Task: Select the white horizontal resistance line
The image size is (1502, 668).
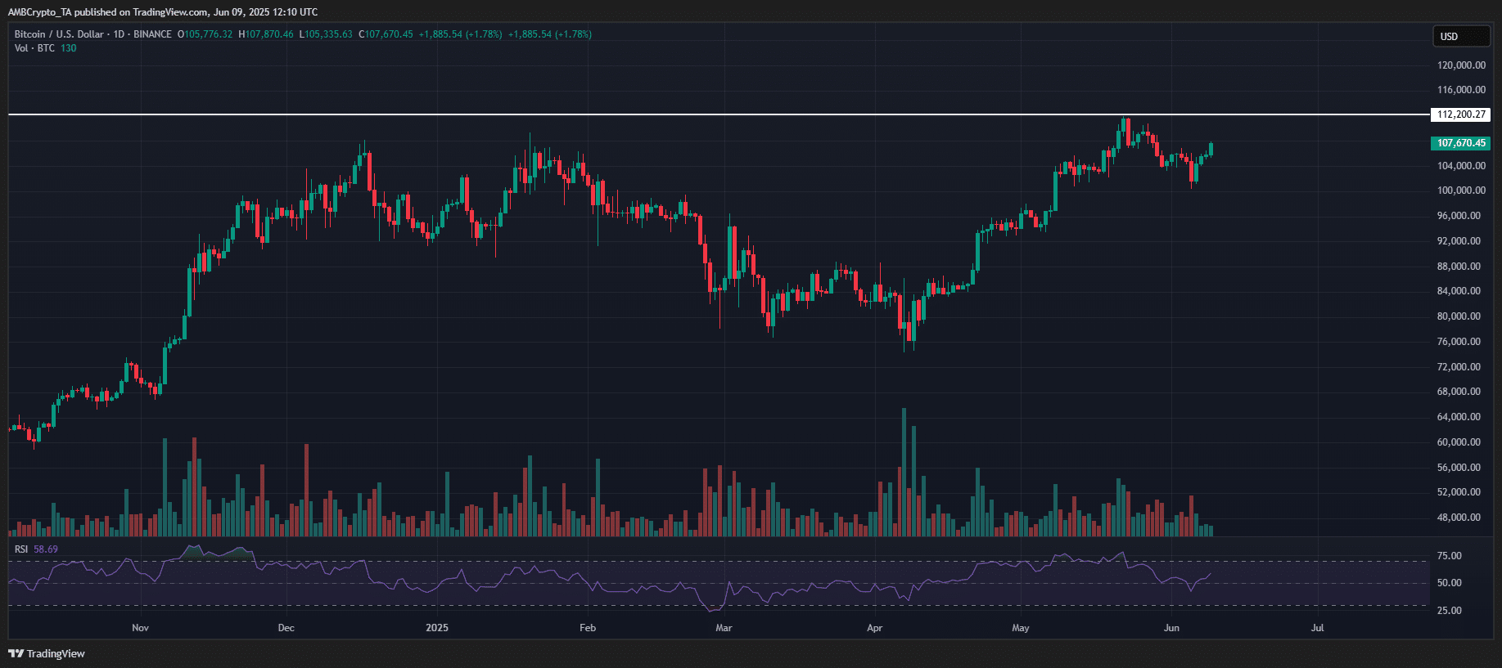Action: tap(719, 114)
